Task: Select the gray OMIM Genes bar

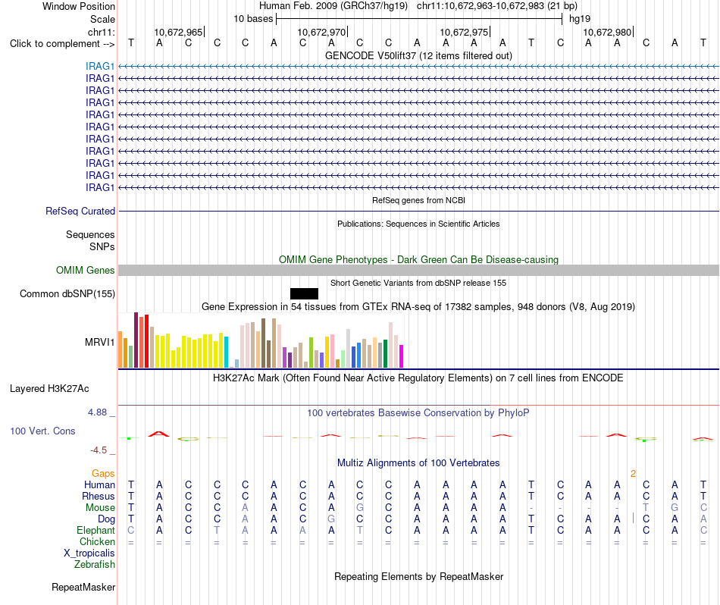Action: [x=418, y=270]
